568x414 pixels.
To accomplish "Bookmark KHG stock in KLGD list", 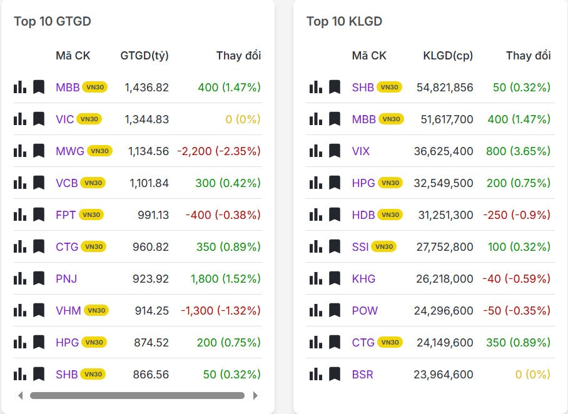I will pos(335,278).
